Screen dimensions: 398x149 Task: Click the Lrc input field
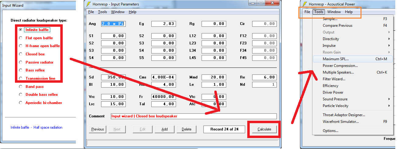click(113, 104)
